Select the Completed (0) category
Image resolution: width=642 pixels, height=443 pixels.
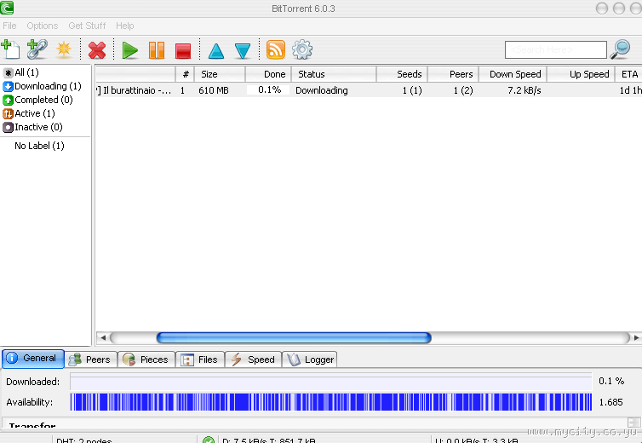tap(37, 100)
